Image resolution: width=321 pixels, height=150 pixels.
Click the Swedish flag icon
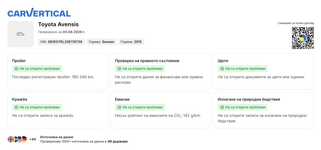[15, 139]
